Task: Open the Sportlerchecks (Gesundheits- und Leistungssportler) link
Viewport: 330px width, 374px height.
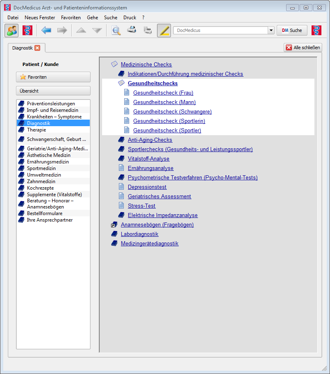Action: (x=190, y=150)
